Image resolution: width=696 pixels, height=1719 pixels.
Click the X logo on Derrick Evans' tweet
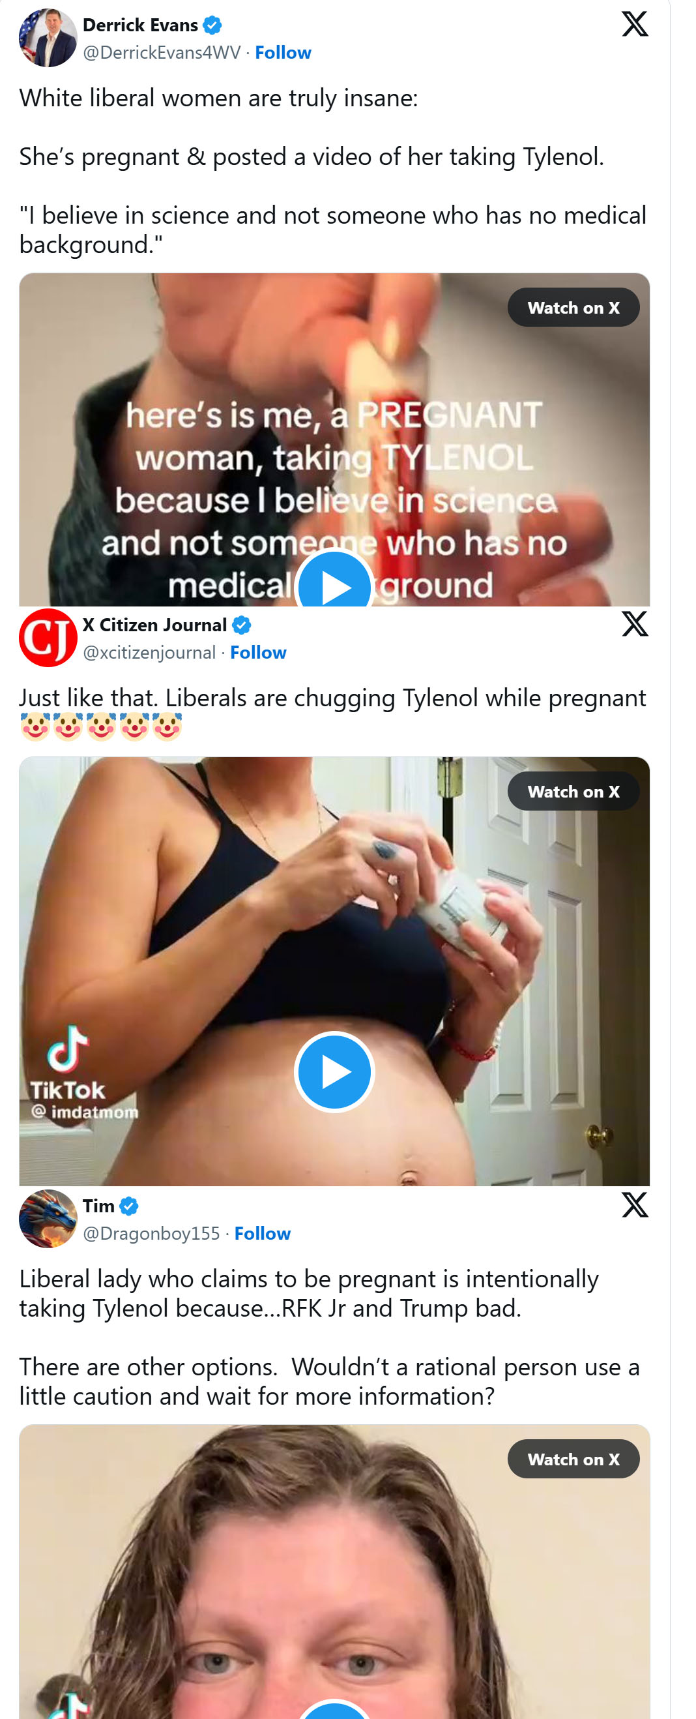pos(634,24)
